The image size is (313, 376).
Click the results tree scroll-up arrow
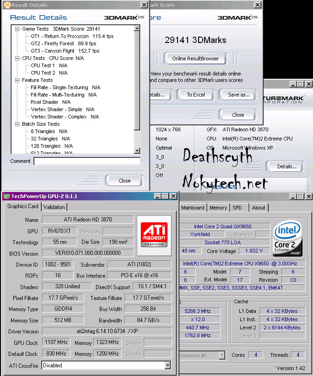click(x=137, y=28)
